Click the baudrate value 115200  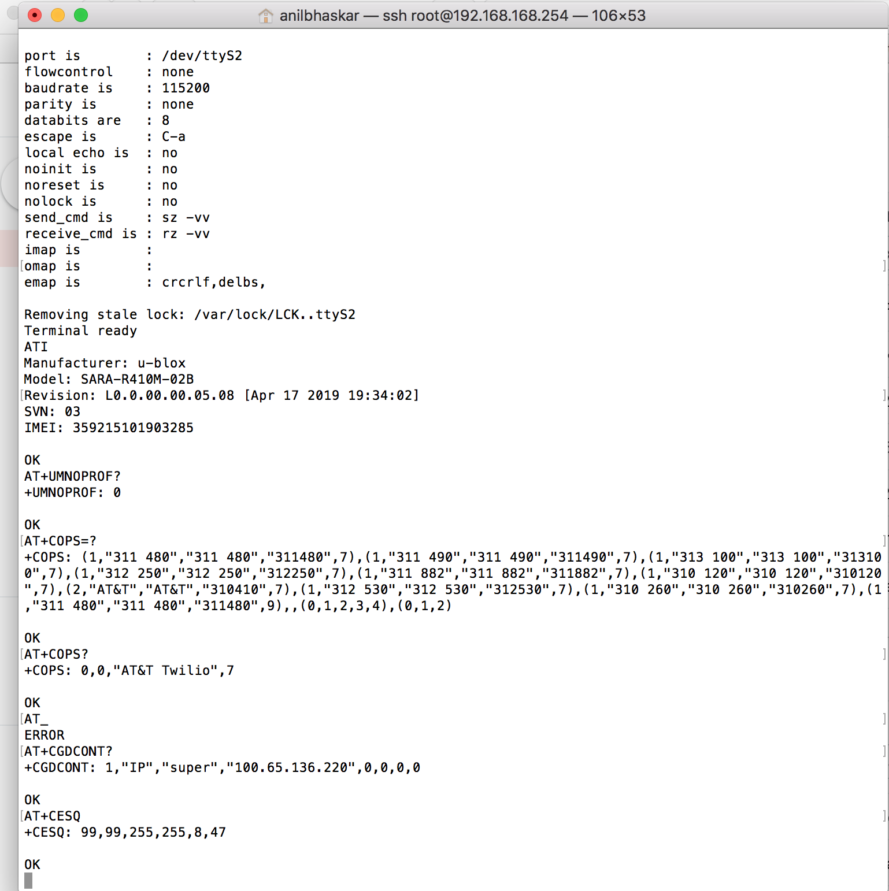point(186,88)
